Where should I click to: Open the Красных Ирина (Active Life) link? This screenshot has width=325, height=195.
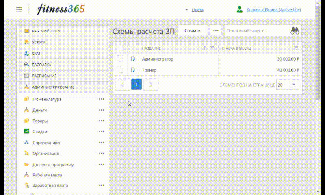(274, 9)
